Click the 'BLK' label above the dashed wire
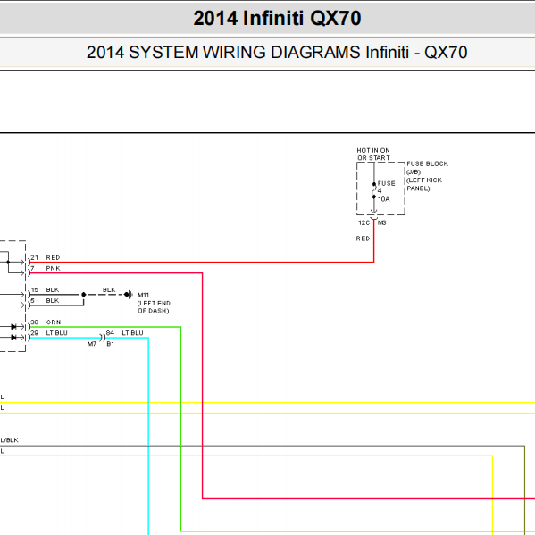This screenshot has height=535, width=535. [x=109, y=289]
